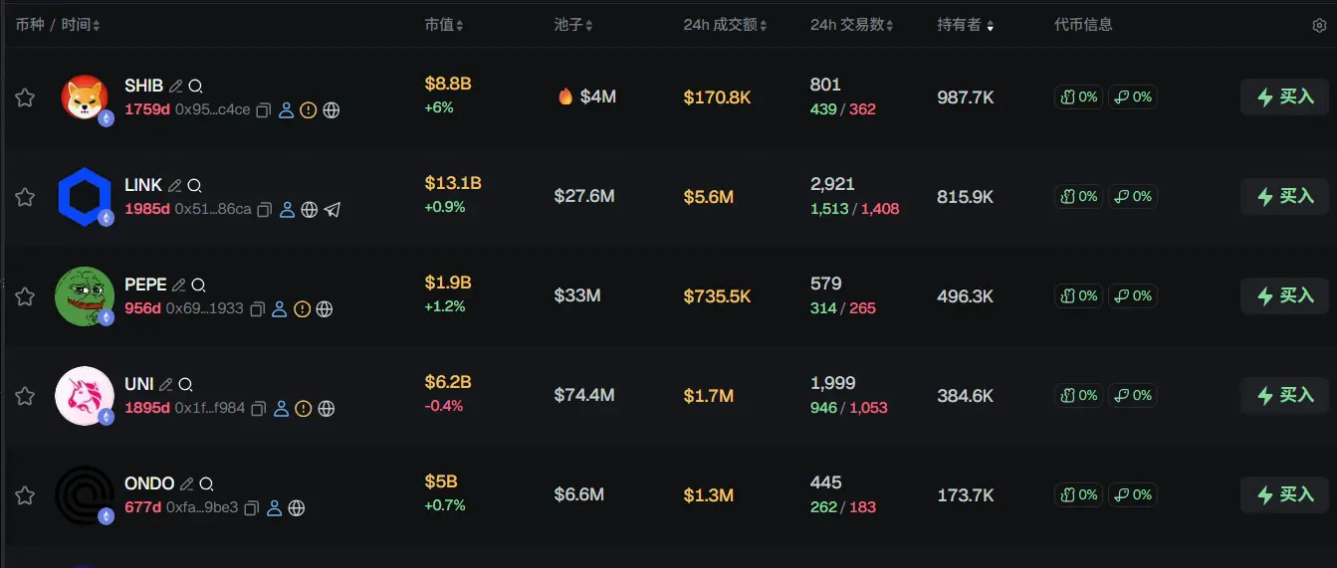
Task: Buy UNI with the 买入 button
Action: pyautogui.click(x=1284, y=395)
